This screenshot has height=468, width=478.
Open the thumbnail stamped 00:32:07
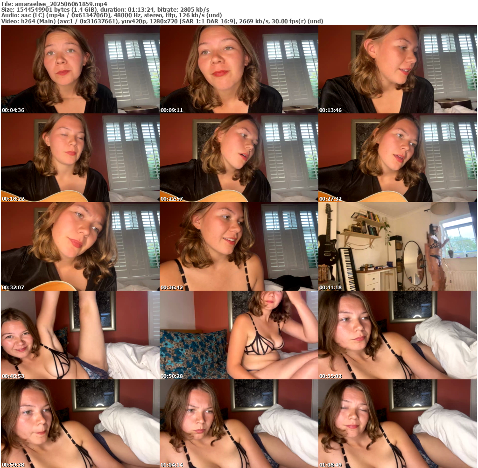tap(80, 246)
